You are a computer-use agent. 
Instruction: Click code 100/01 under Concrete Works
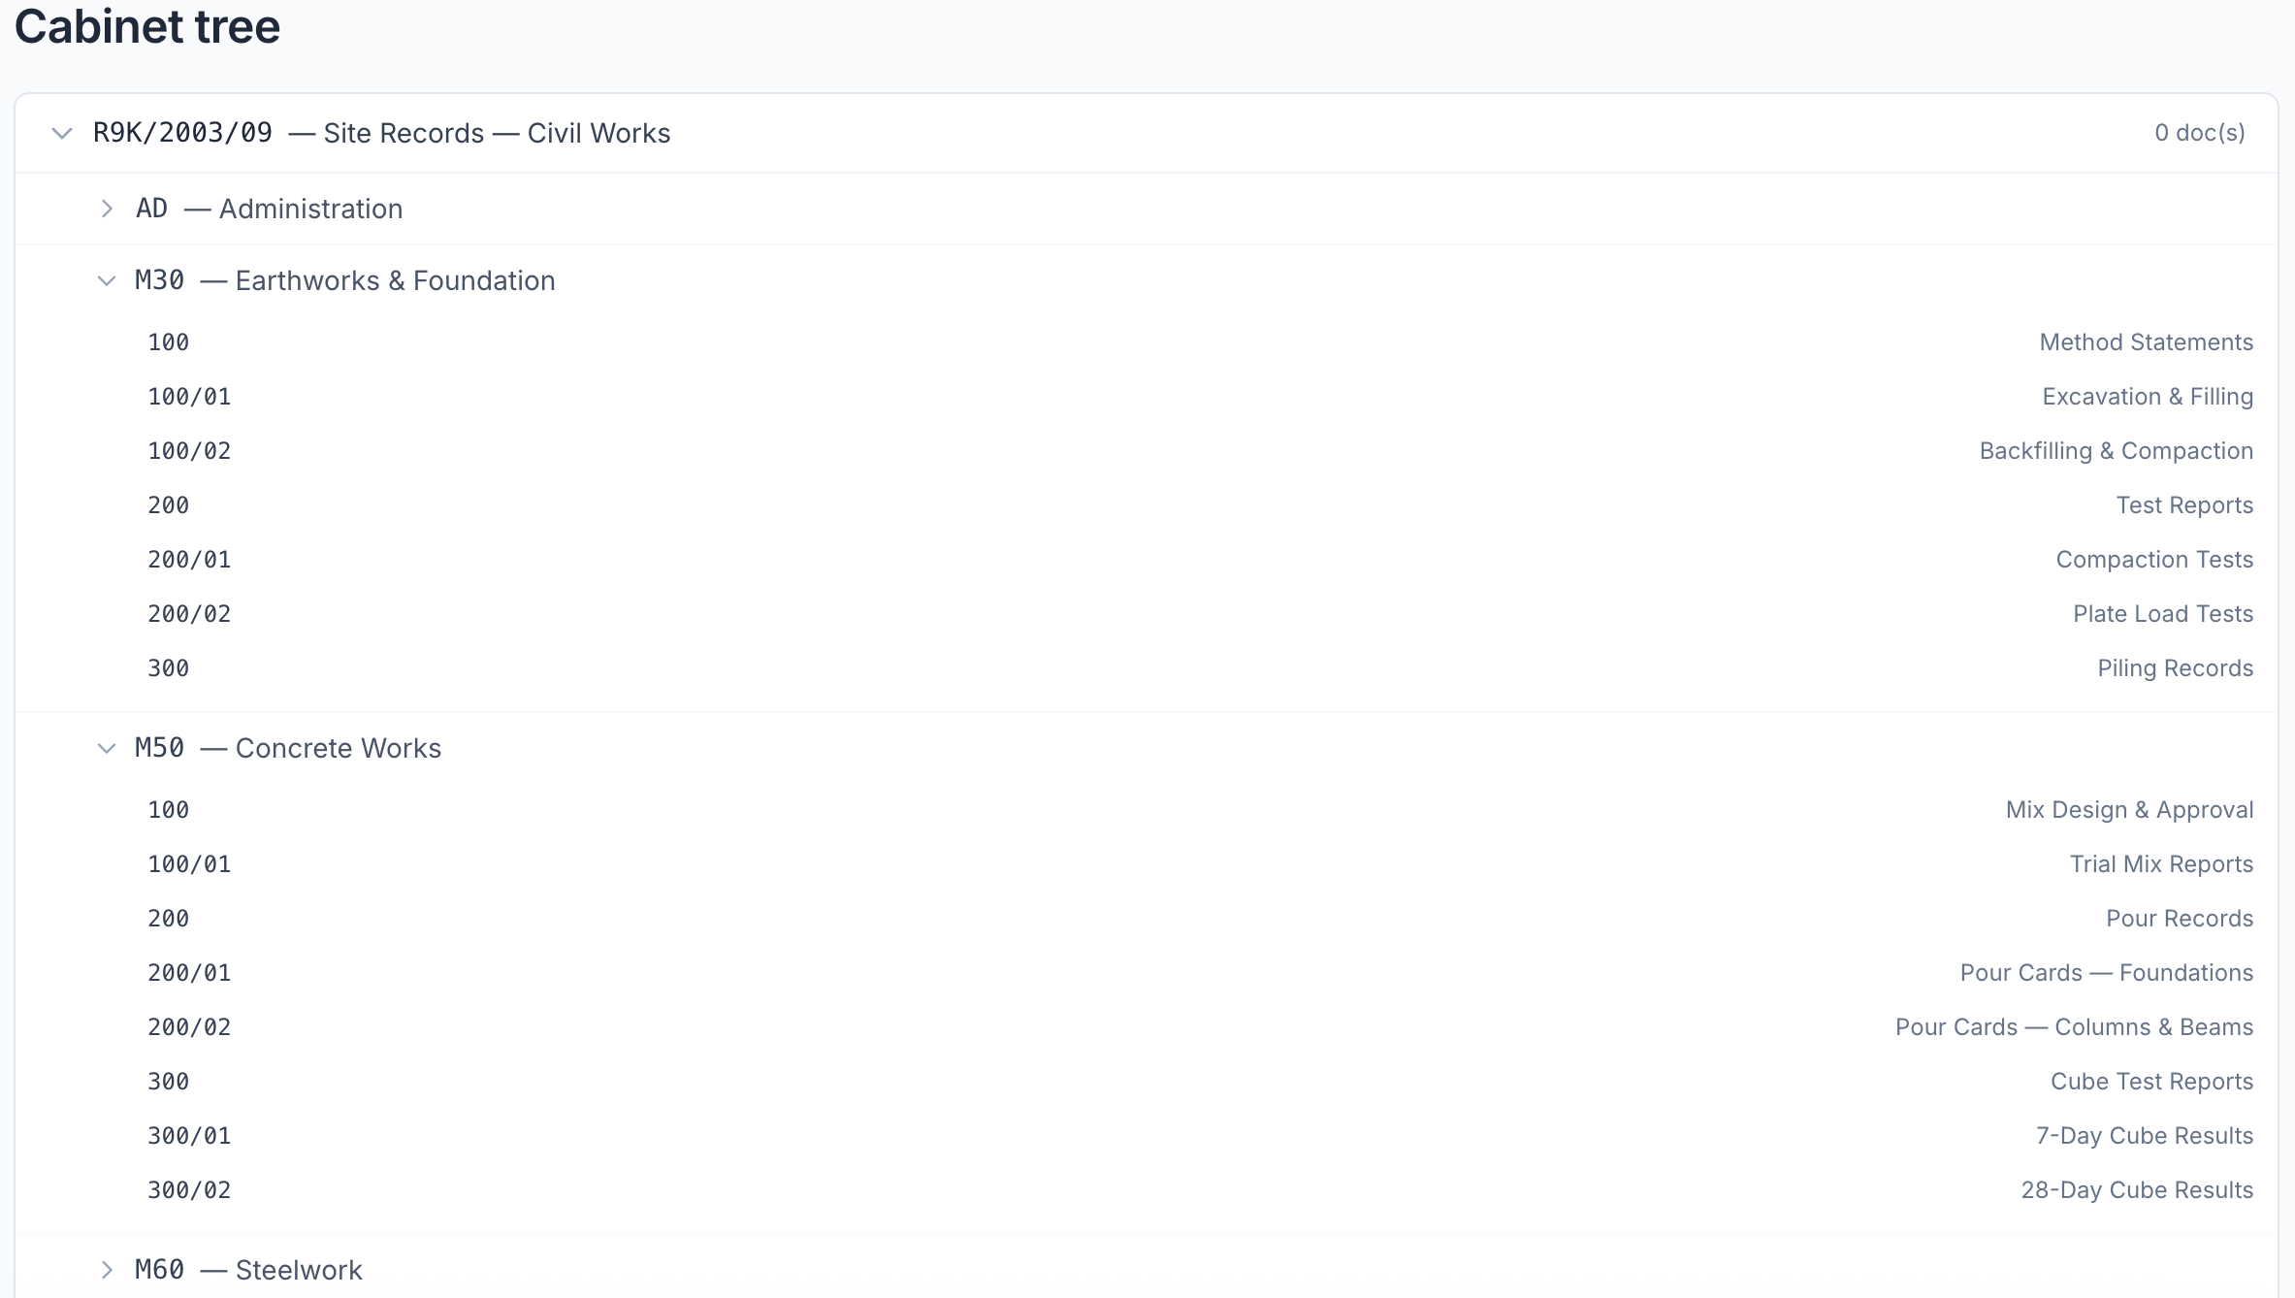(x=189, y=864)
